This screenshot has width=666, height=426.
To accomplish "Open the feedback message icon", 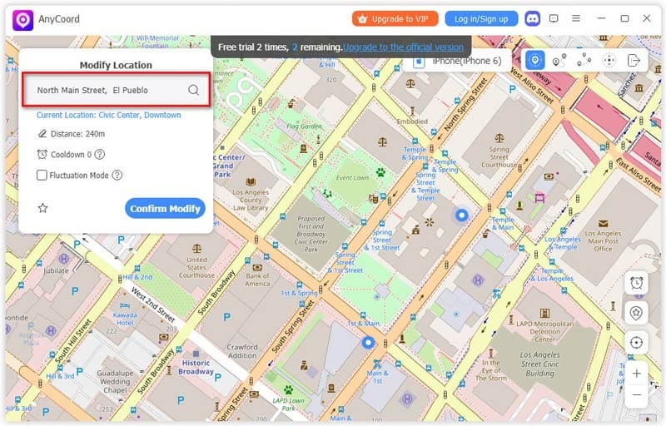I will click(x=554, y=18).
